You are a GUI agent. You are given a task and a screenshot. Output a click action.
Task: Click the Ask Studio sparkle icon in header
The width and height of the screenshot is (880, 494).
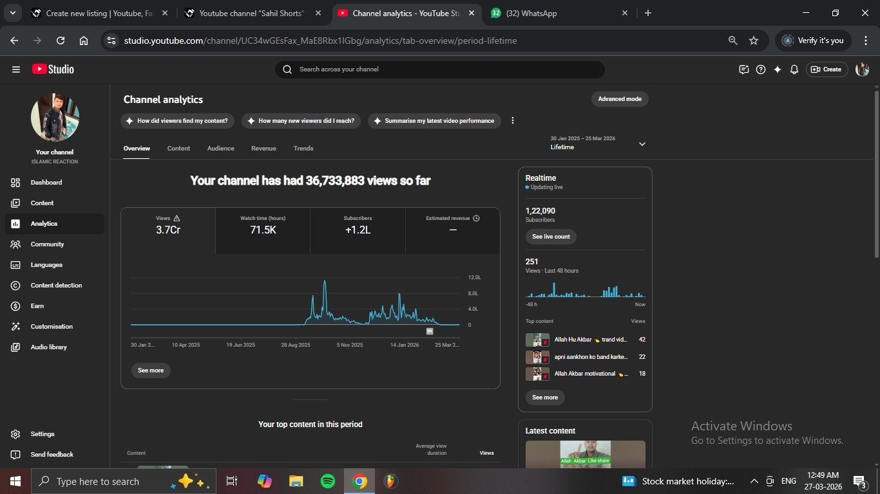coord(778,69)
